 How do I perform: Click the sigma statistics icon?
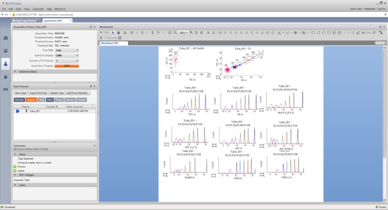pyautogui.click(x=101, y=38)
